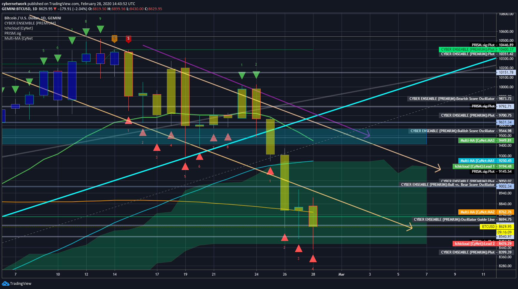Select the green triangle marker numbered 7
The image size is (518, 289).
(72, 40)
